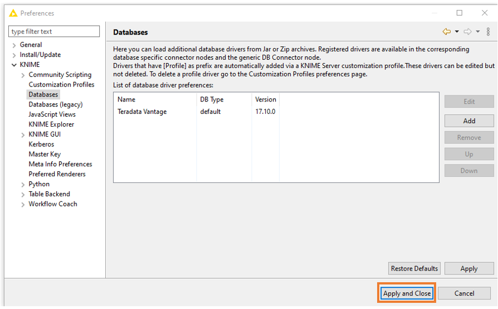Click the Restore Defaults button
Screen dimensions: 498x309
tap(414, 269)
